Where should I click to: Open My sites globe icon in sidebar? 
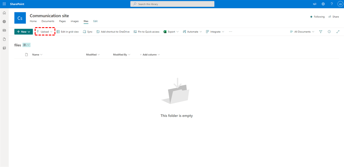pyautogui.click(x=4, y=22)
